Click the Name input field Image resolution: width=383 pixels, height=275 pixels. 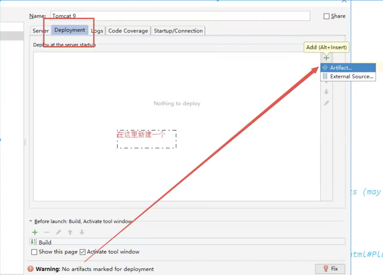(180, 16)
